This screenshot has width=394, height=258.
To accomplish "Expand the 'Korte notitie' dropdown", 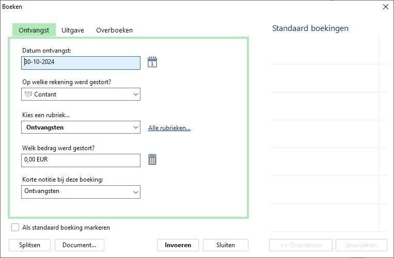I will pos(136,192).
